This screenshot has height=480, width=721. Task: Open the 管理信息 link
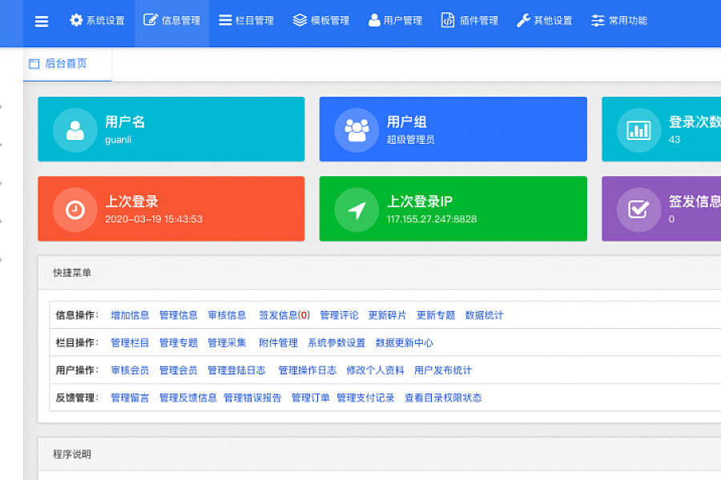(179, 315)
